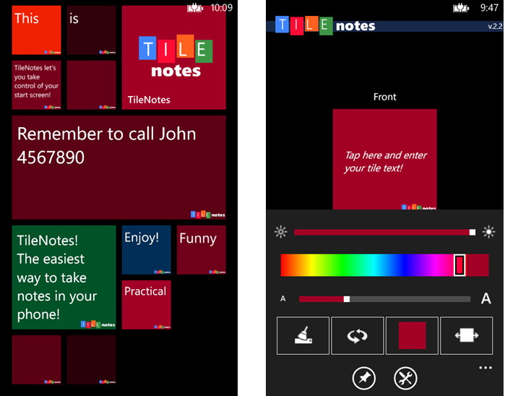Tap the small A font size icon
This screenshot has height=396, width=505.
(x=282, y=298)
